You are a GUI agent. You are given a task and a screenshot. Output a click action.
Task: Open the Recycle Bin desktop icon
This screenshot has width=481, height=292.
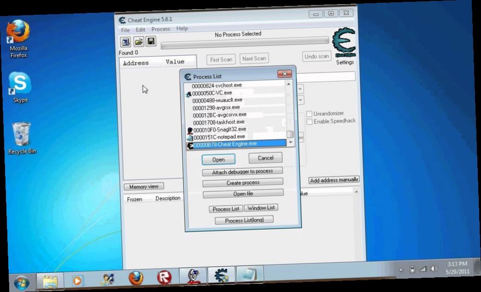pos(22,138)
